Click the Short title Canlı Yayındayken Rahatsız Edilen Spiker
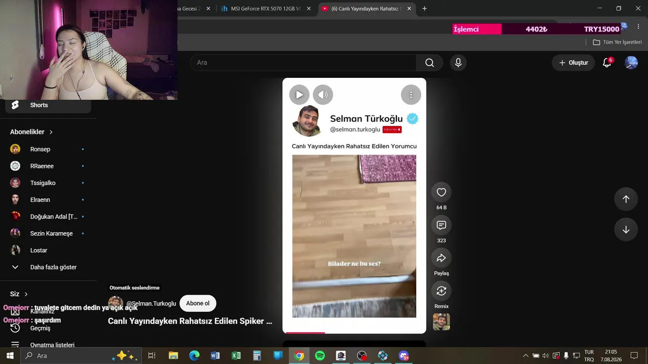This screenshot has height=364, width=648. [x=190, y=321]
